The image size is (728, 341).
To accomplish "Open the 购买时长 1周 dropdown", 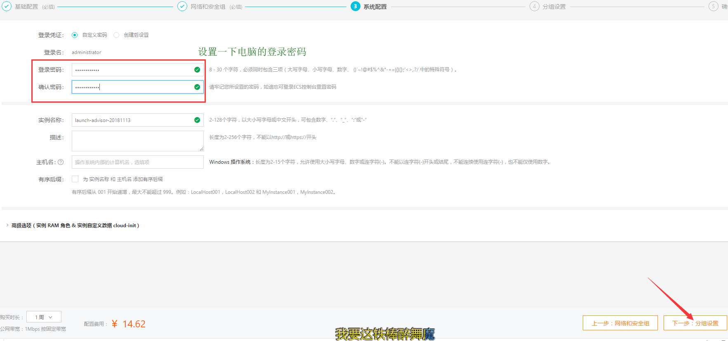I will click(x=44, y=317).
